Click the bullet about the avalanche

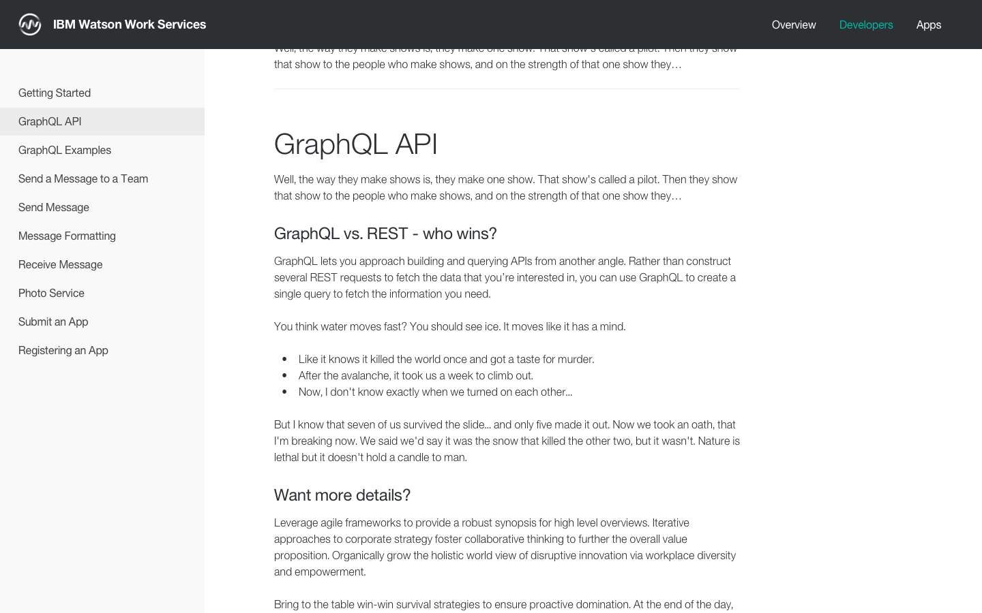coord(416,375)
